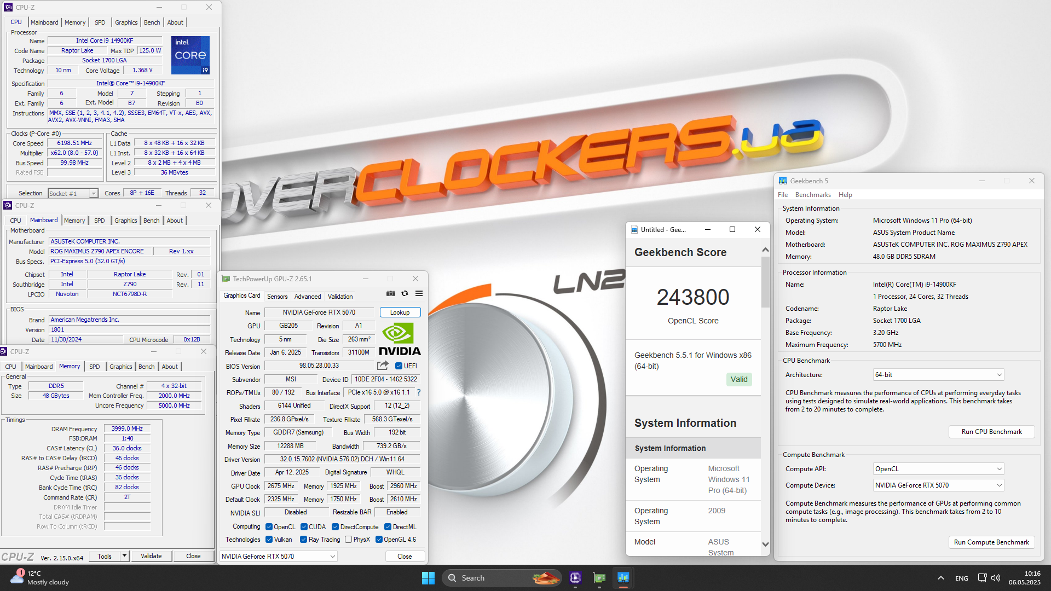1051x591 pixels.
Task: Toggle the Ray Tracing checkbox
Action: [304, 540]
